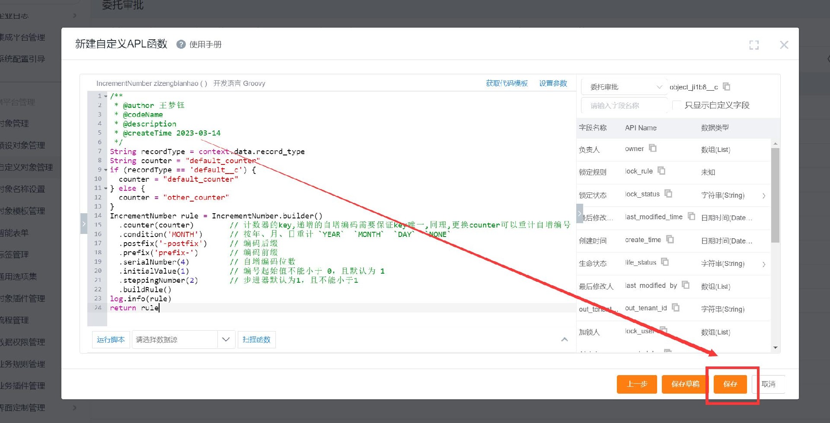Open 预设对象管理 in the sidebar
Screen dimensions: 830x423
(22, 145)
